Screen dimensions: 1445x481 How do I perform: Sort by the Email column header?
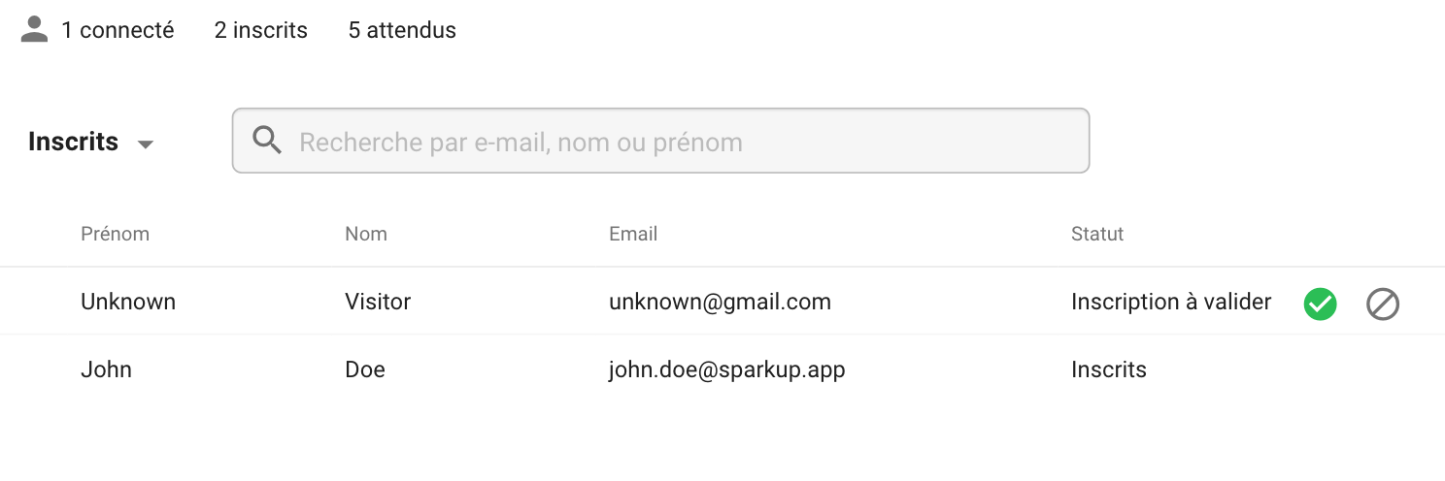[633, 234]
